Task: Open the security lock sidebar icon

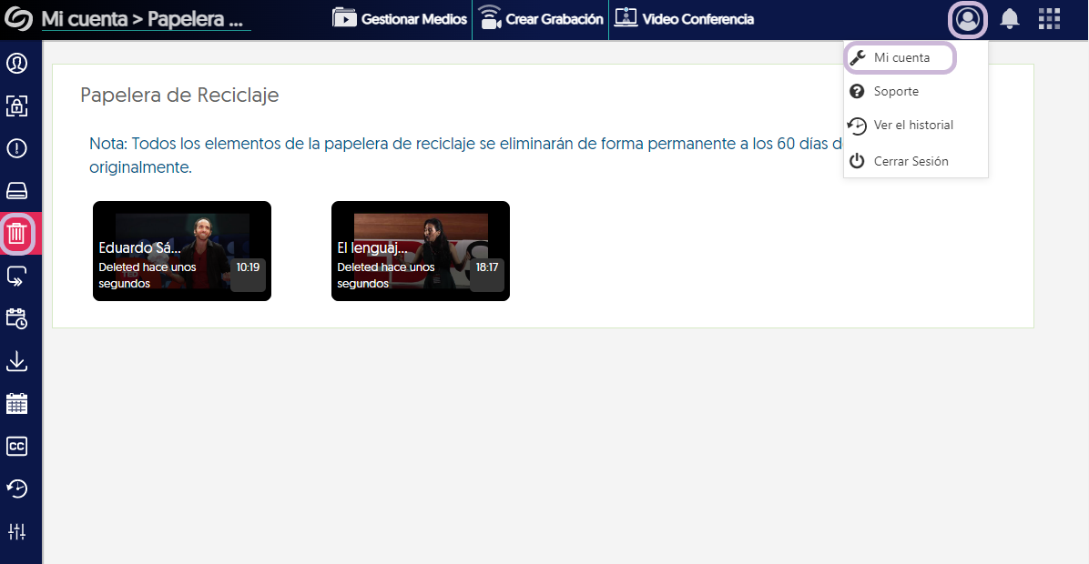Action: 16,106
